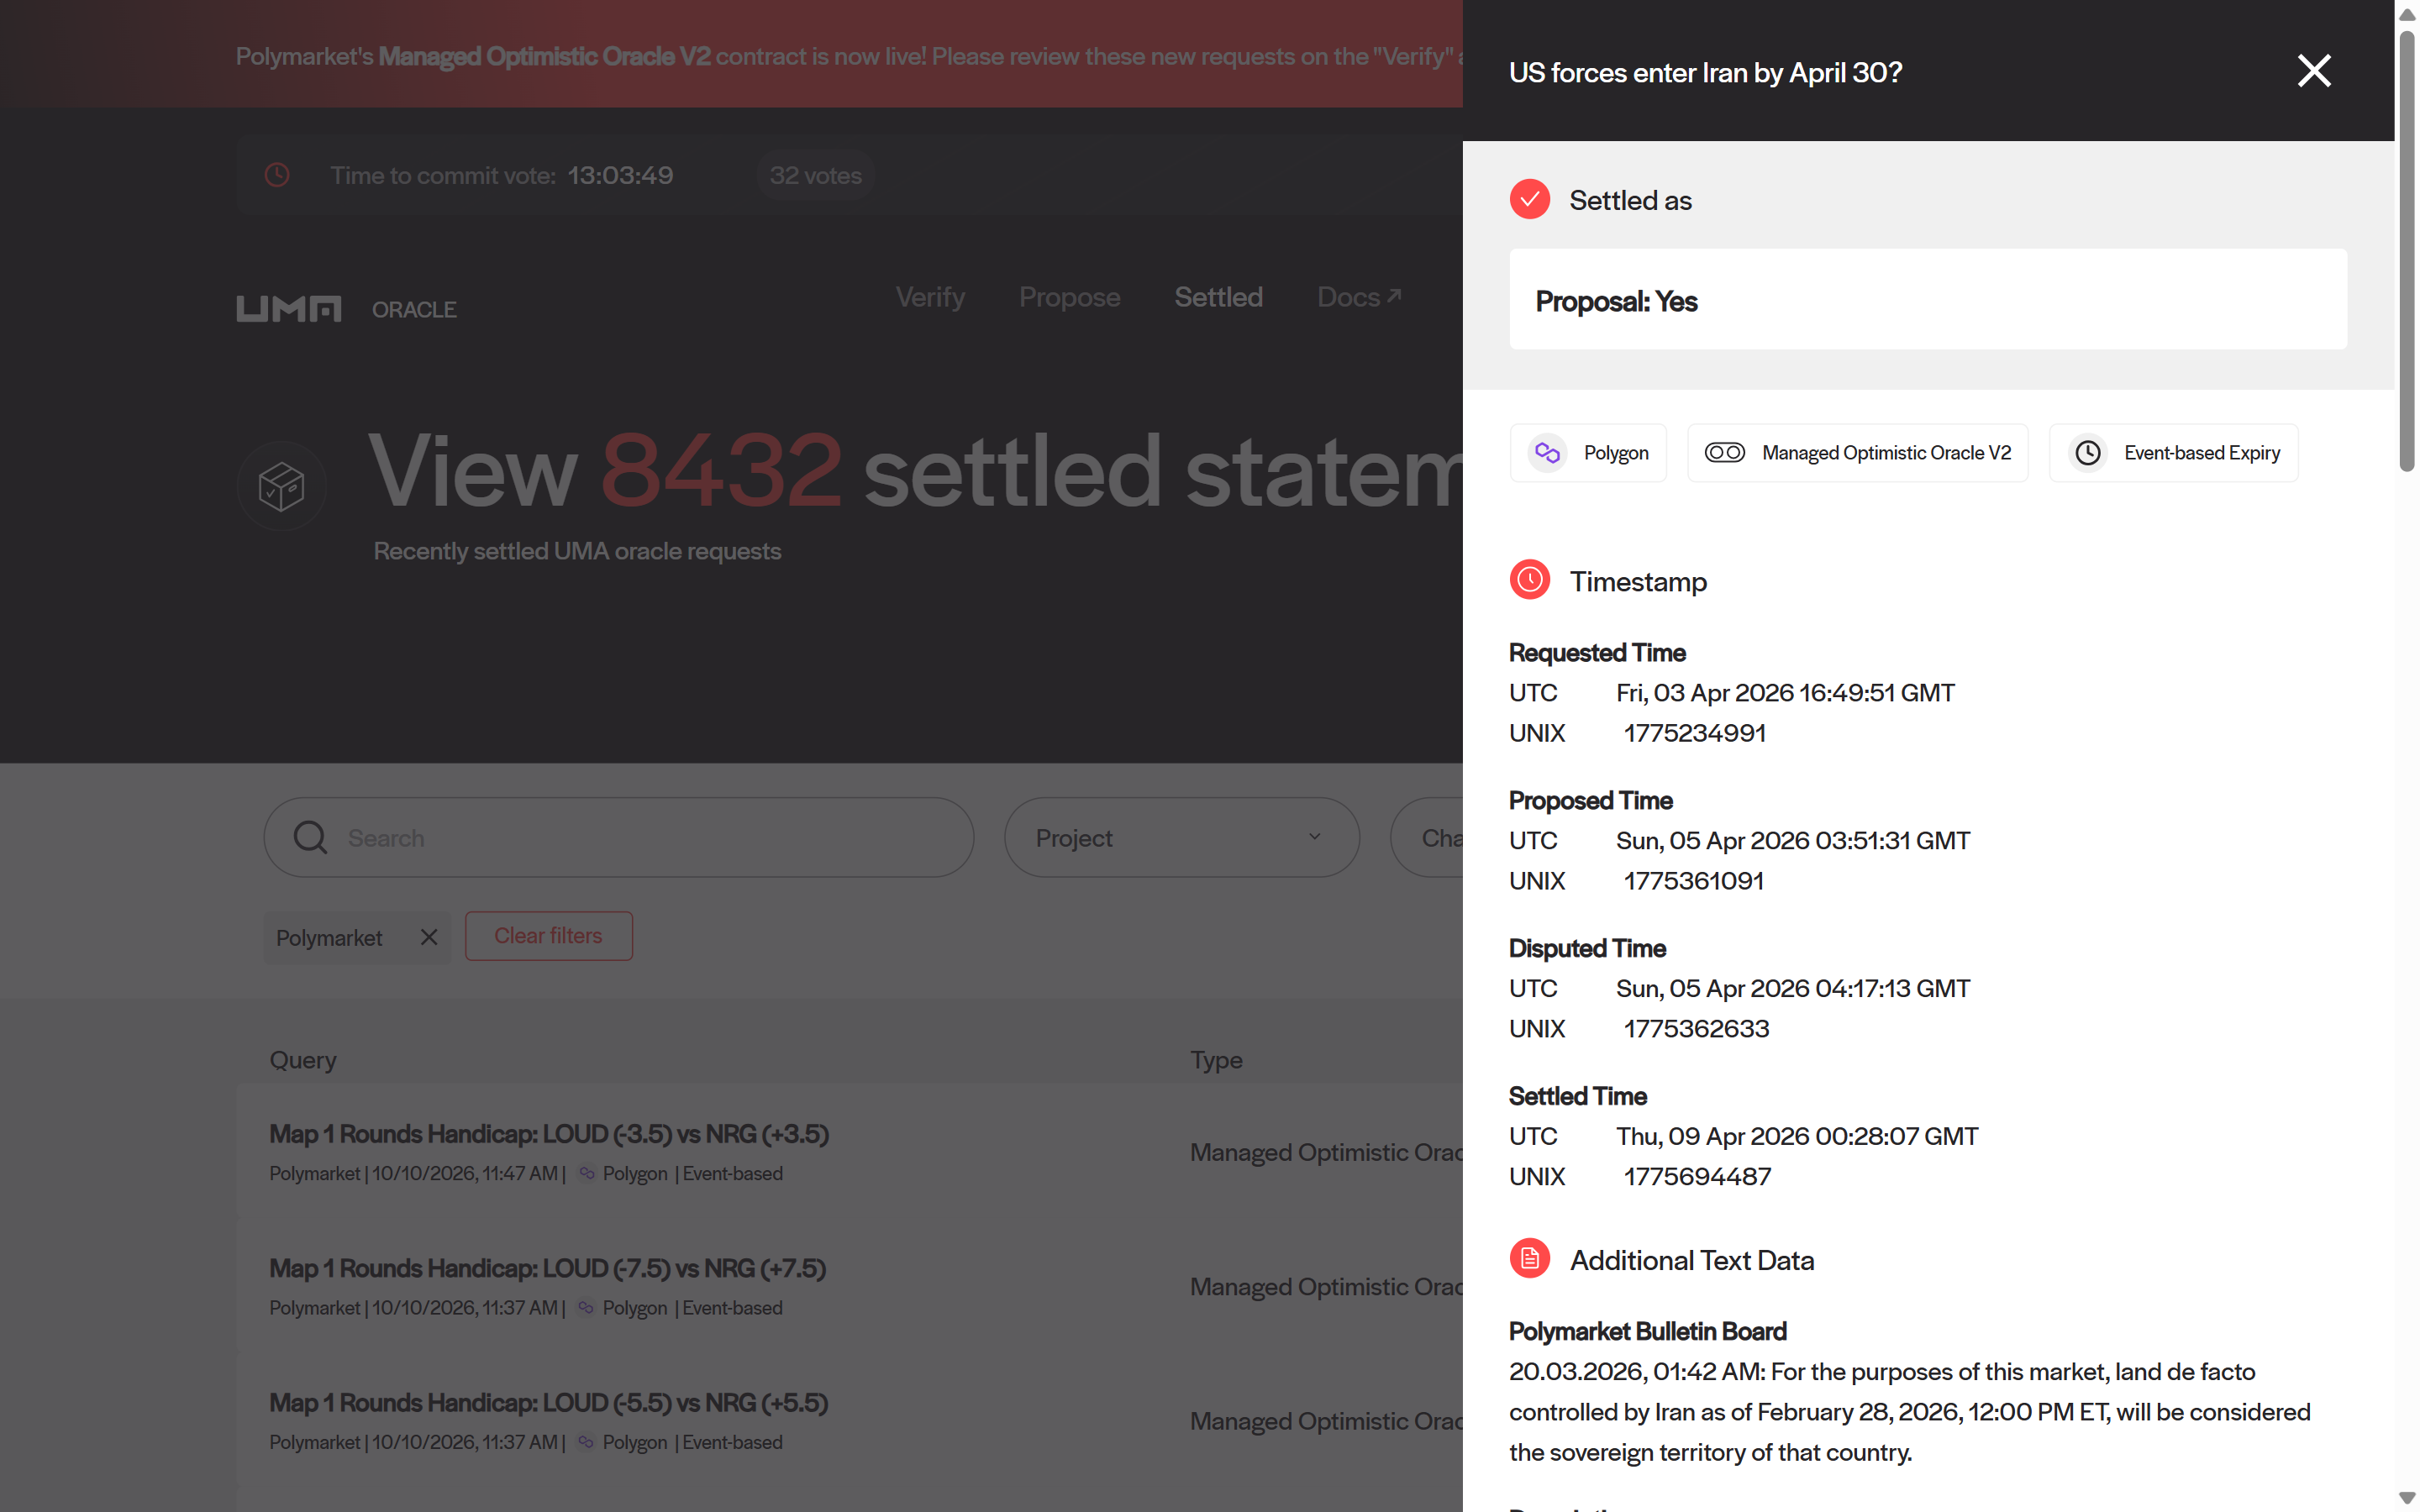Click the Event-based Expiry clock icon
The height and width of the screenshot is (1512, 2420).
point(2087,453)
